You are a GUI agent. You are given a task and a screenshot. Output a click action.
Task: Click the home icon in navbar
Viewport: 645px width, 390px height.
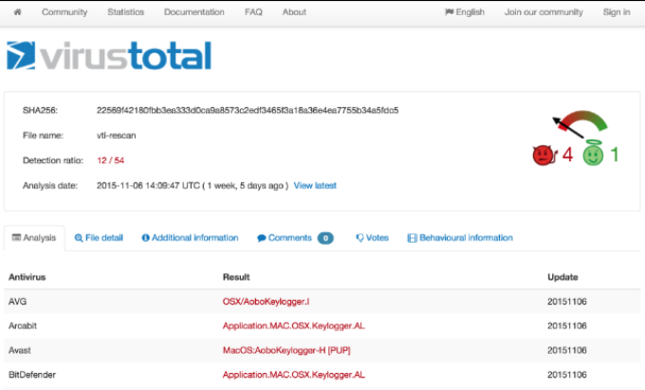point(17,12)
